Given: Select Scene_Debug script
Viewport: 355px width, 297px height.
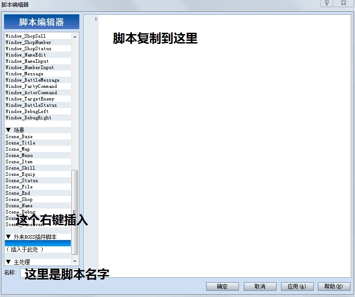Looking at the screenshot, I should (x=38, y=212).
